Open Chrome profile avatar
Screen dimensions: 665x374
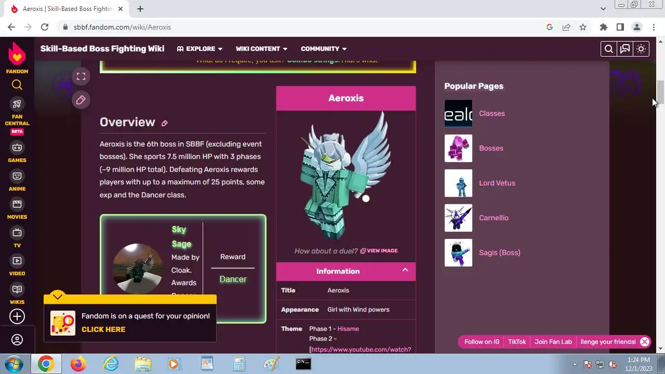[636, 27]
